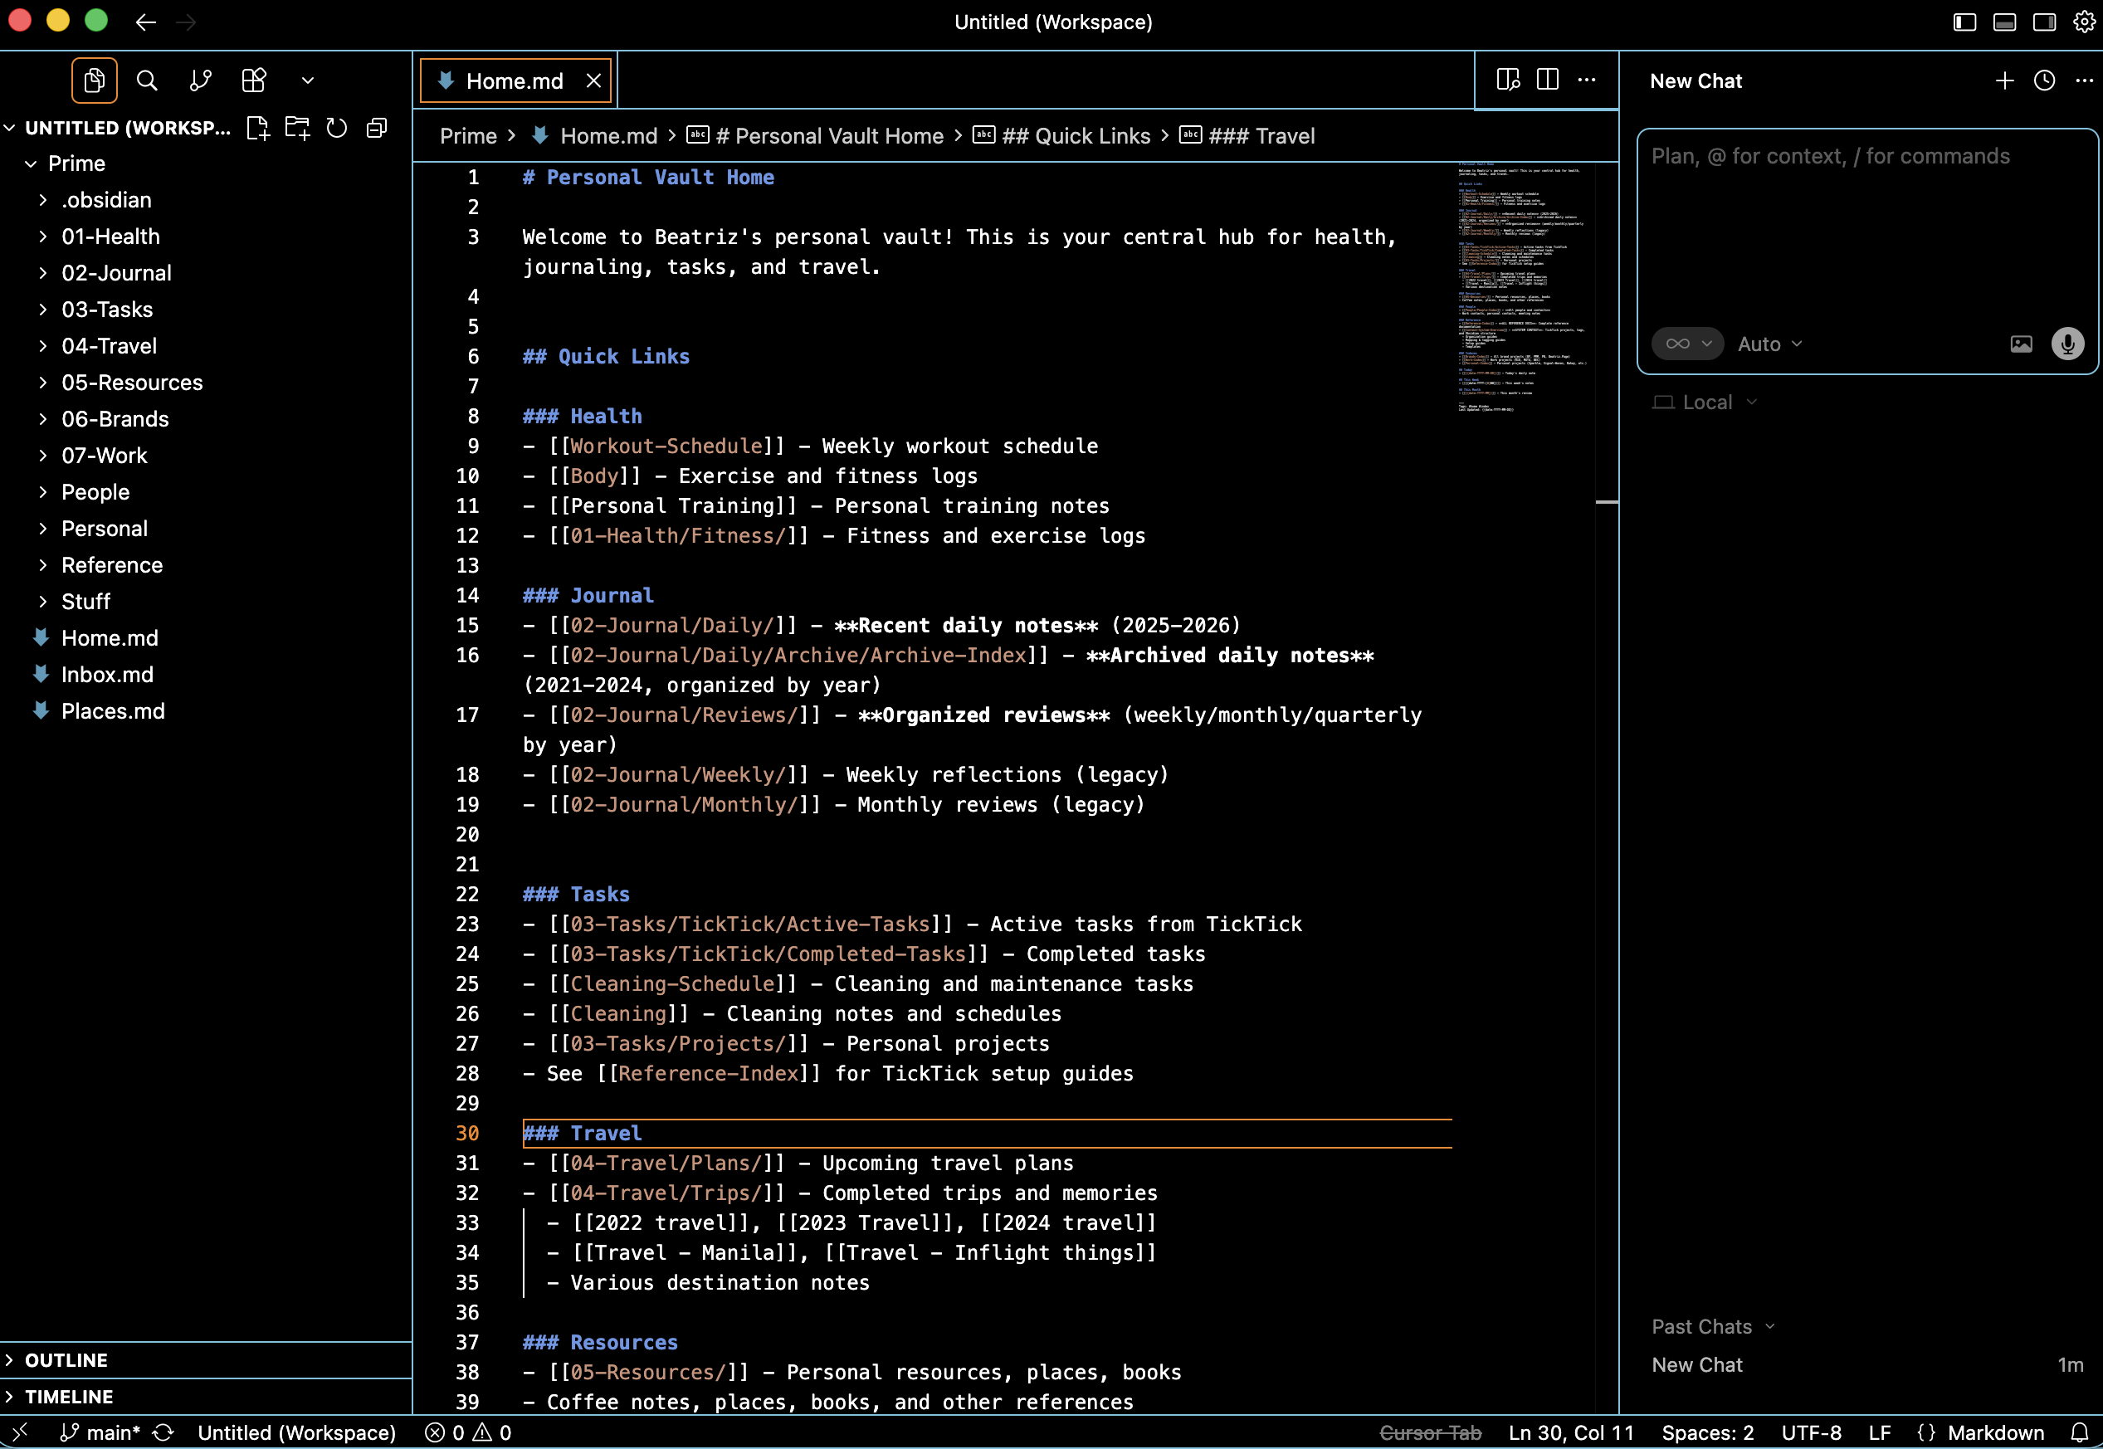Open the Search view icon
This screenshot has width=2103, height=1449.
pos(146,80)
